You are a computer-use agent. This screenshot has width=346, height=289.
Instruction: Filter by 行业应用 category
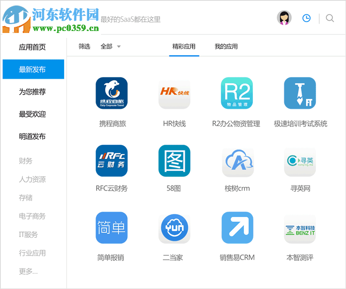[x=32, y=253]
